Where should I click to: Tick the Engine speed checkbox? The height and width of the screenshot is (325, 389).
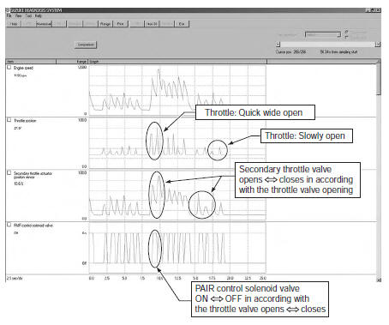coord(9,68)
